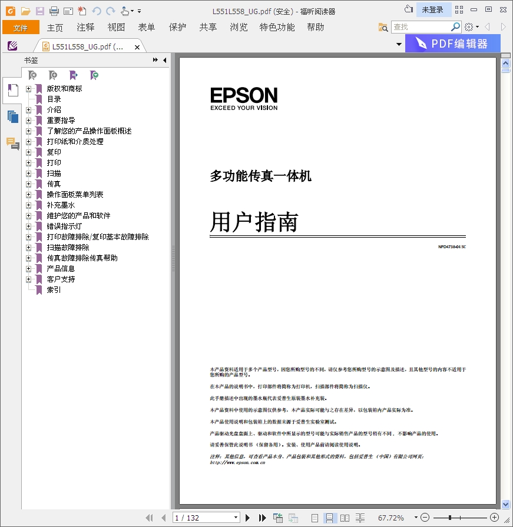Viewport: 513px width, 527px height.
Task: Select the 打印纸和介质处理 bookmark
Action: tap(75, 142)
